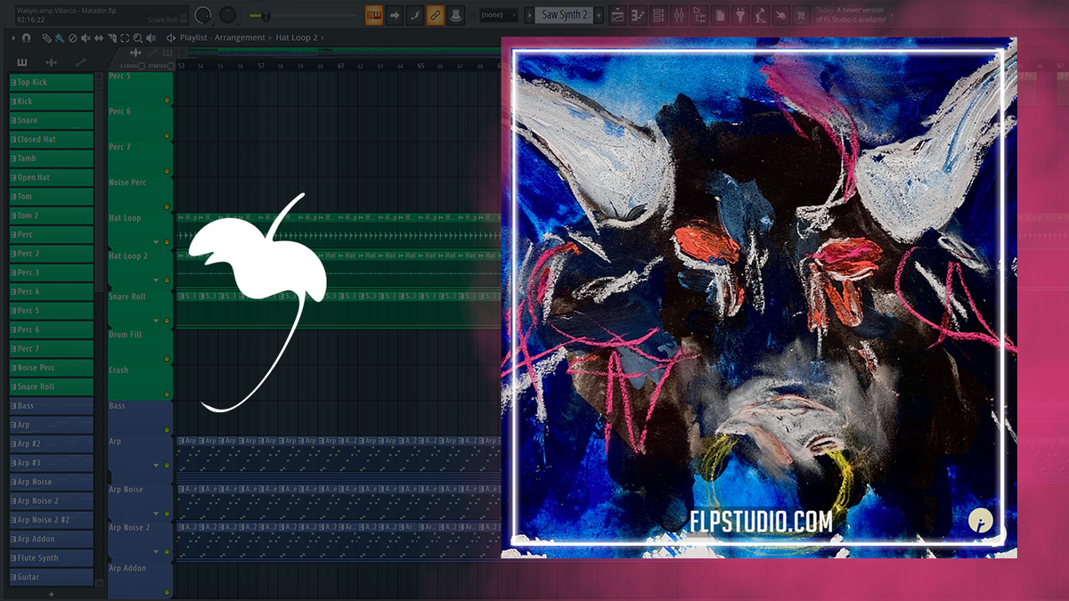This screenshot has width=1069, height=601.
Task: Open the snap magnet settings
Action: [26, 39]
